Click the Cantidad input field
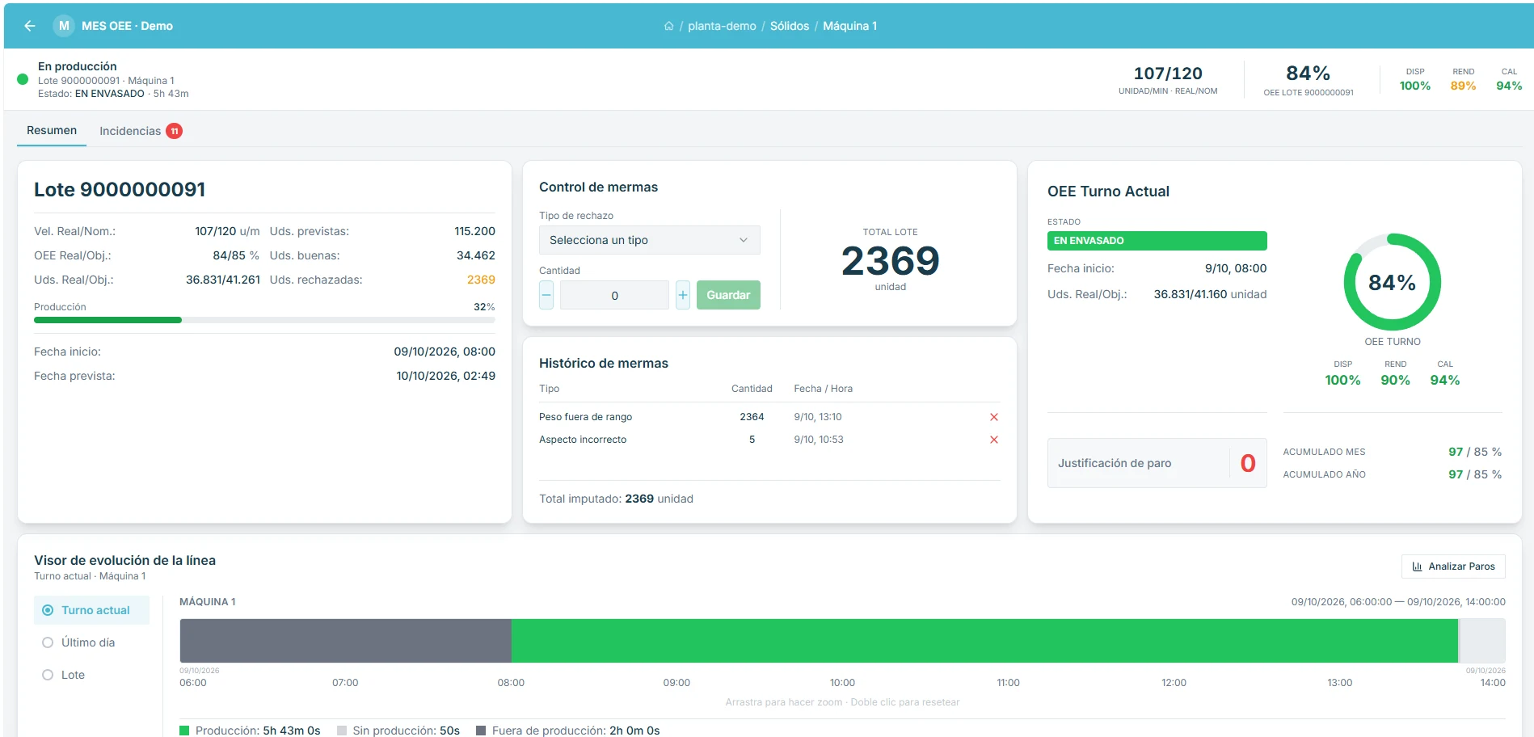 tap(614, 295)
